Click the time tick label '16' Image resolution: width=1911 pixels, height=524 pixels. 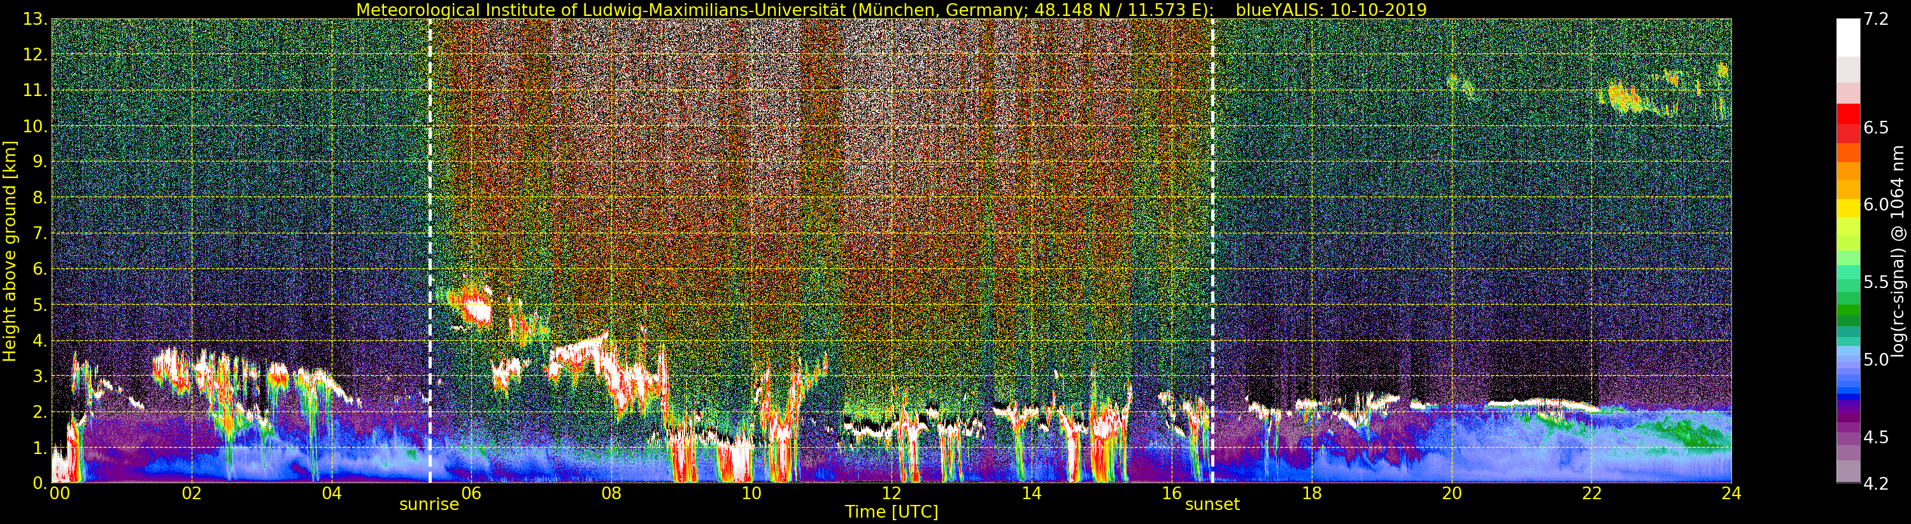(x=1172, y=493)
